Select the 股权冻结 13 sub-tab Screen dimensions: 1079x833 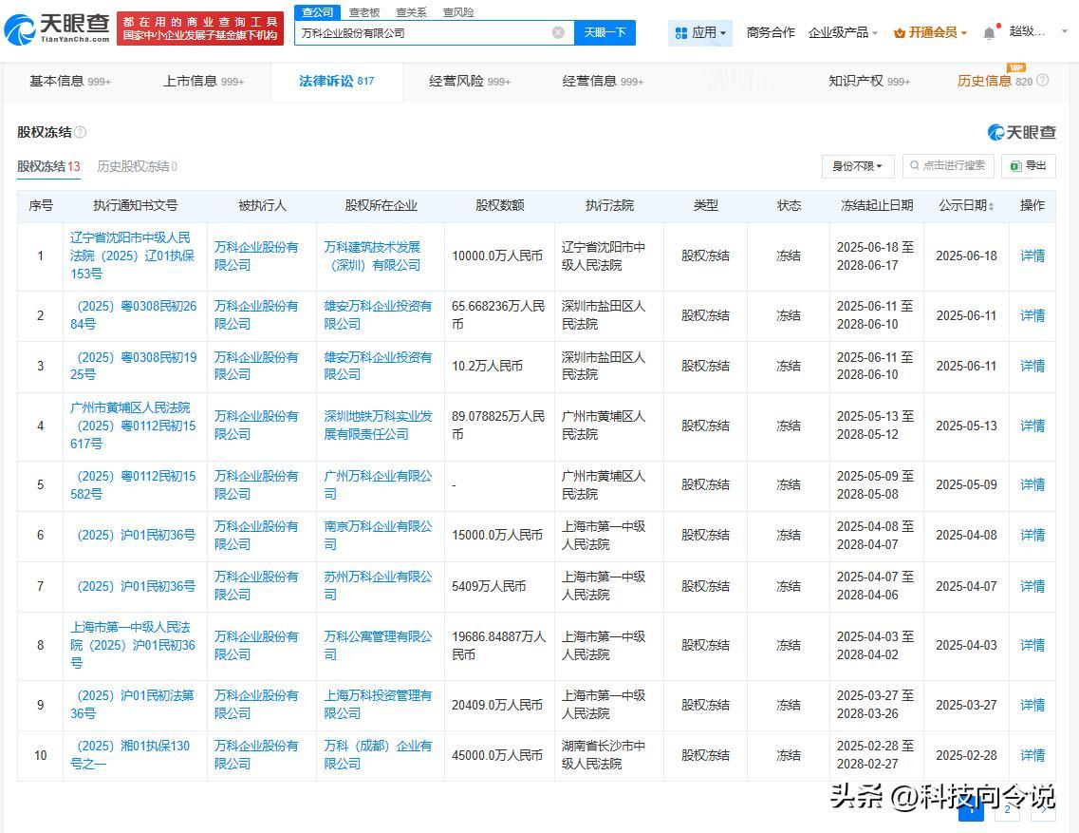(48, 167)
